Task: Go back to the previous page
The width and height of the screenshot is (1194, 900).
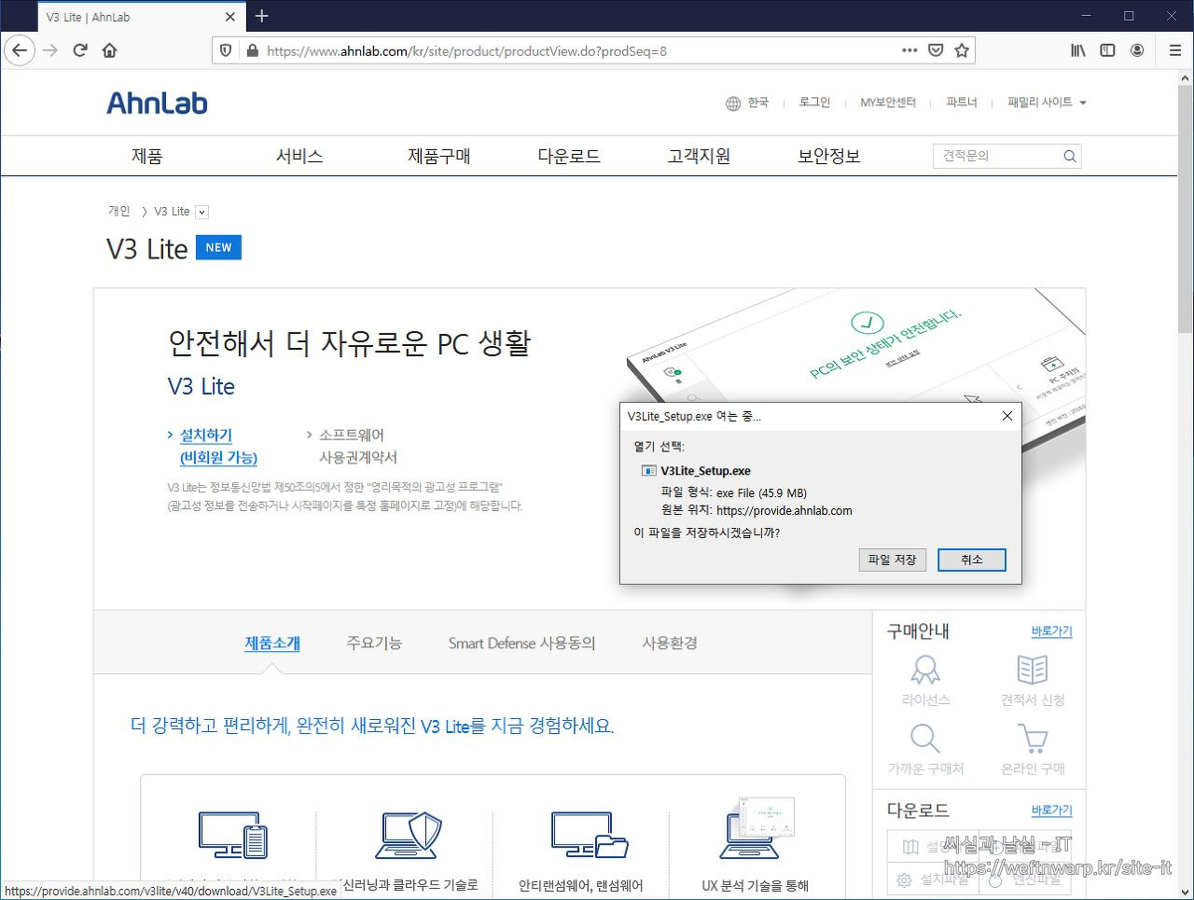Action: click(x=20, y=50)
